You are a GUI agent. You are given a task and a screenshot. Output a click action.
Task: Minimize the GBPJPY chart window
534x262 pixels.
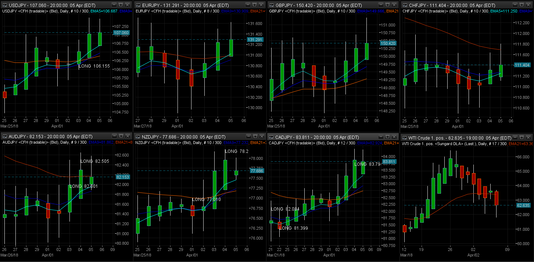pos(381,5)
